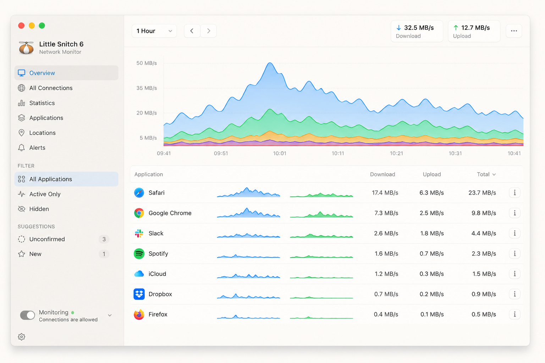The image size is (545, 363).
Task: Select Locations in the sidebar
Action: coord(66,133)
